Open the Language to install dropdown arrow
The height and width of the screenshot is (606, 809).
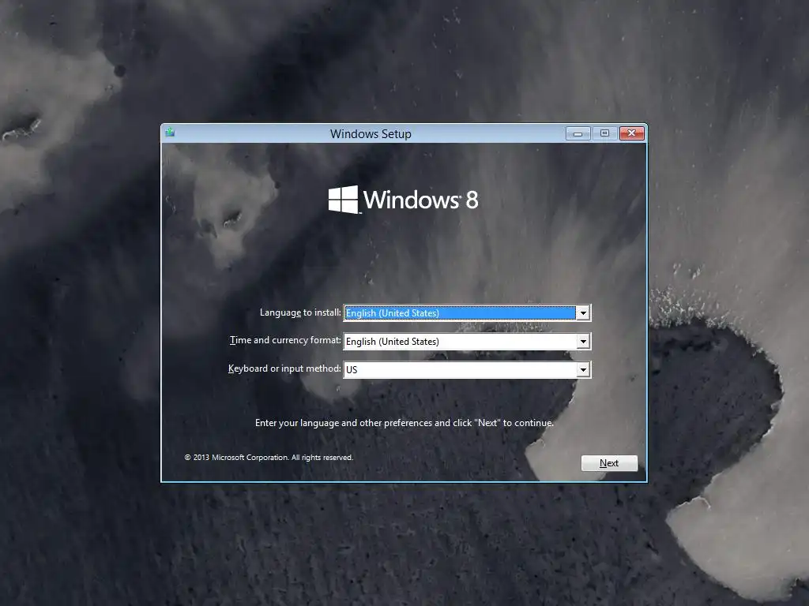pos(583,312)
